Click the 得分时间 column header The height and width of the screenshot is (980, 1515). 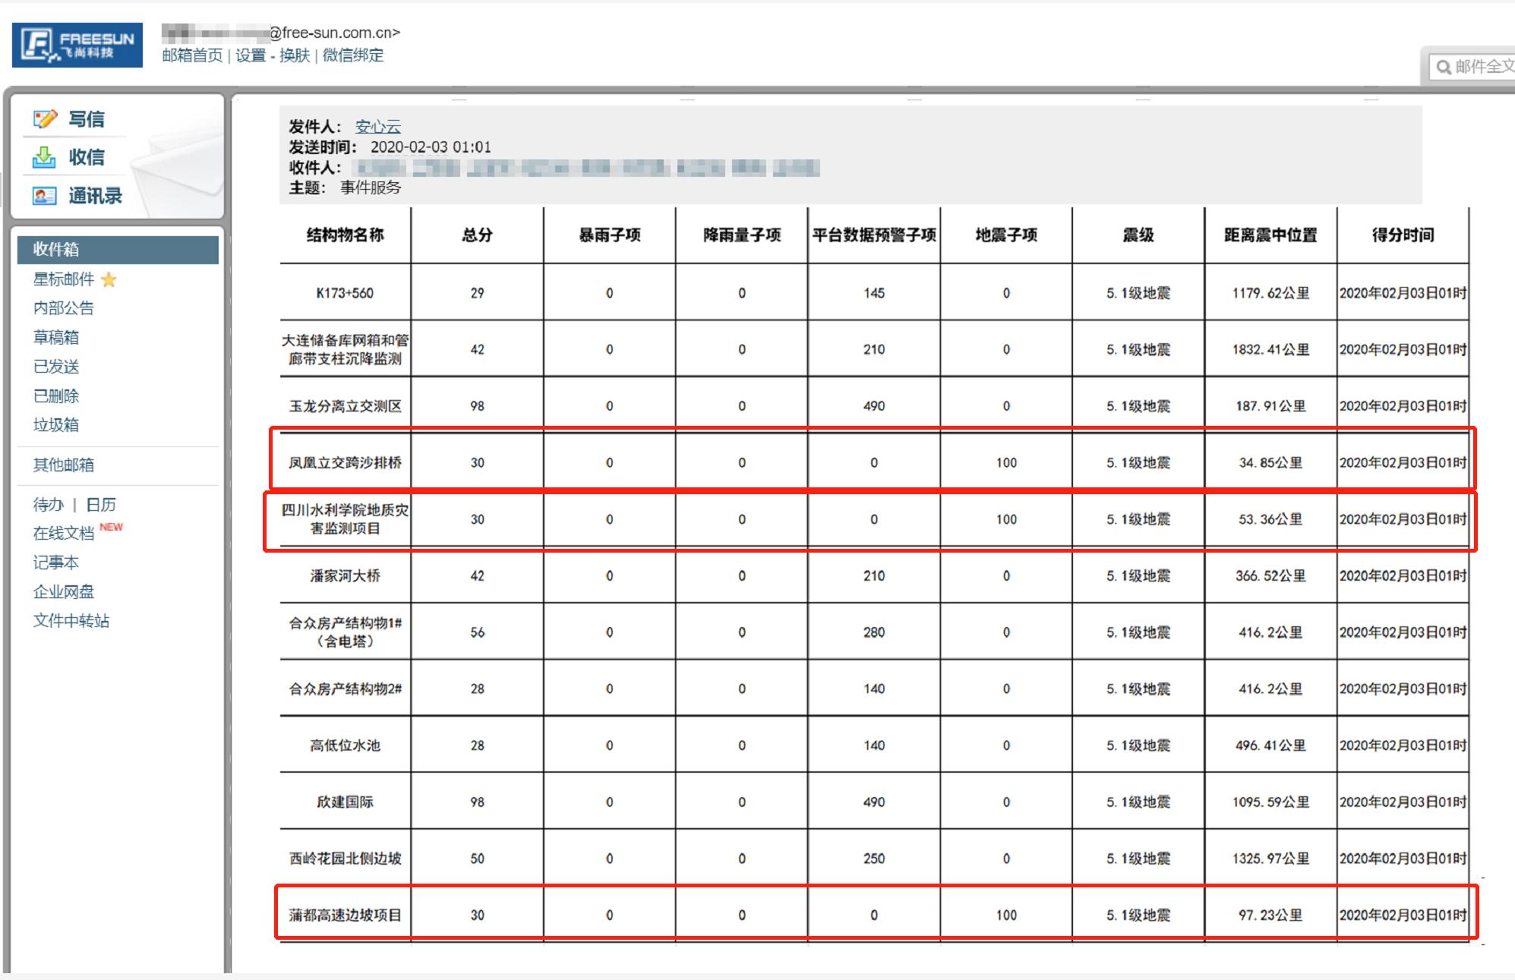pos(1403,235)
